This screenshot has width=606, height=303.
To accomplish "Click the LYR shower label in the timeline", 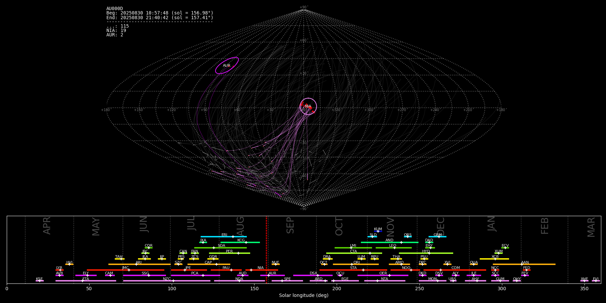I will pos(59,268).
